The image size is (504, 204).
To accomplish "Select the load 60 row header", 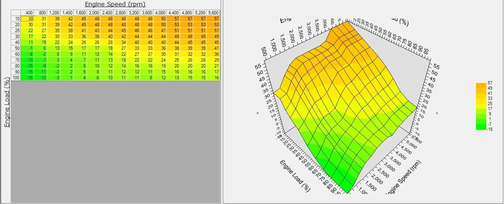I will (x=16, y=54).
